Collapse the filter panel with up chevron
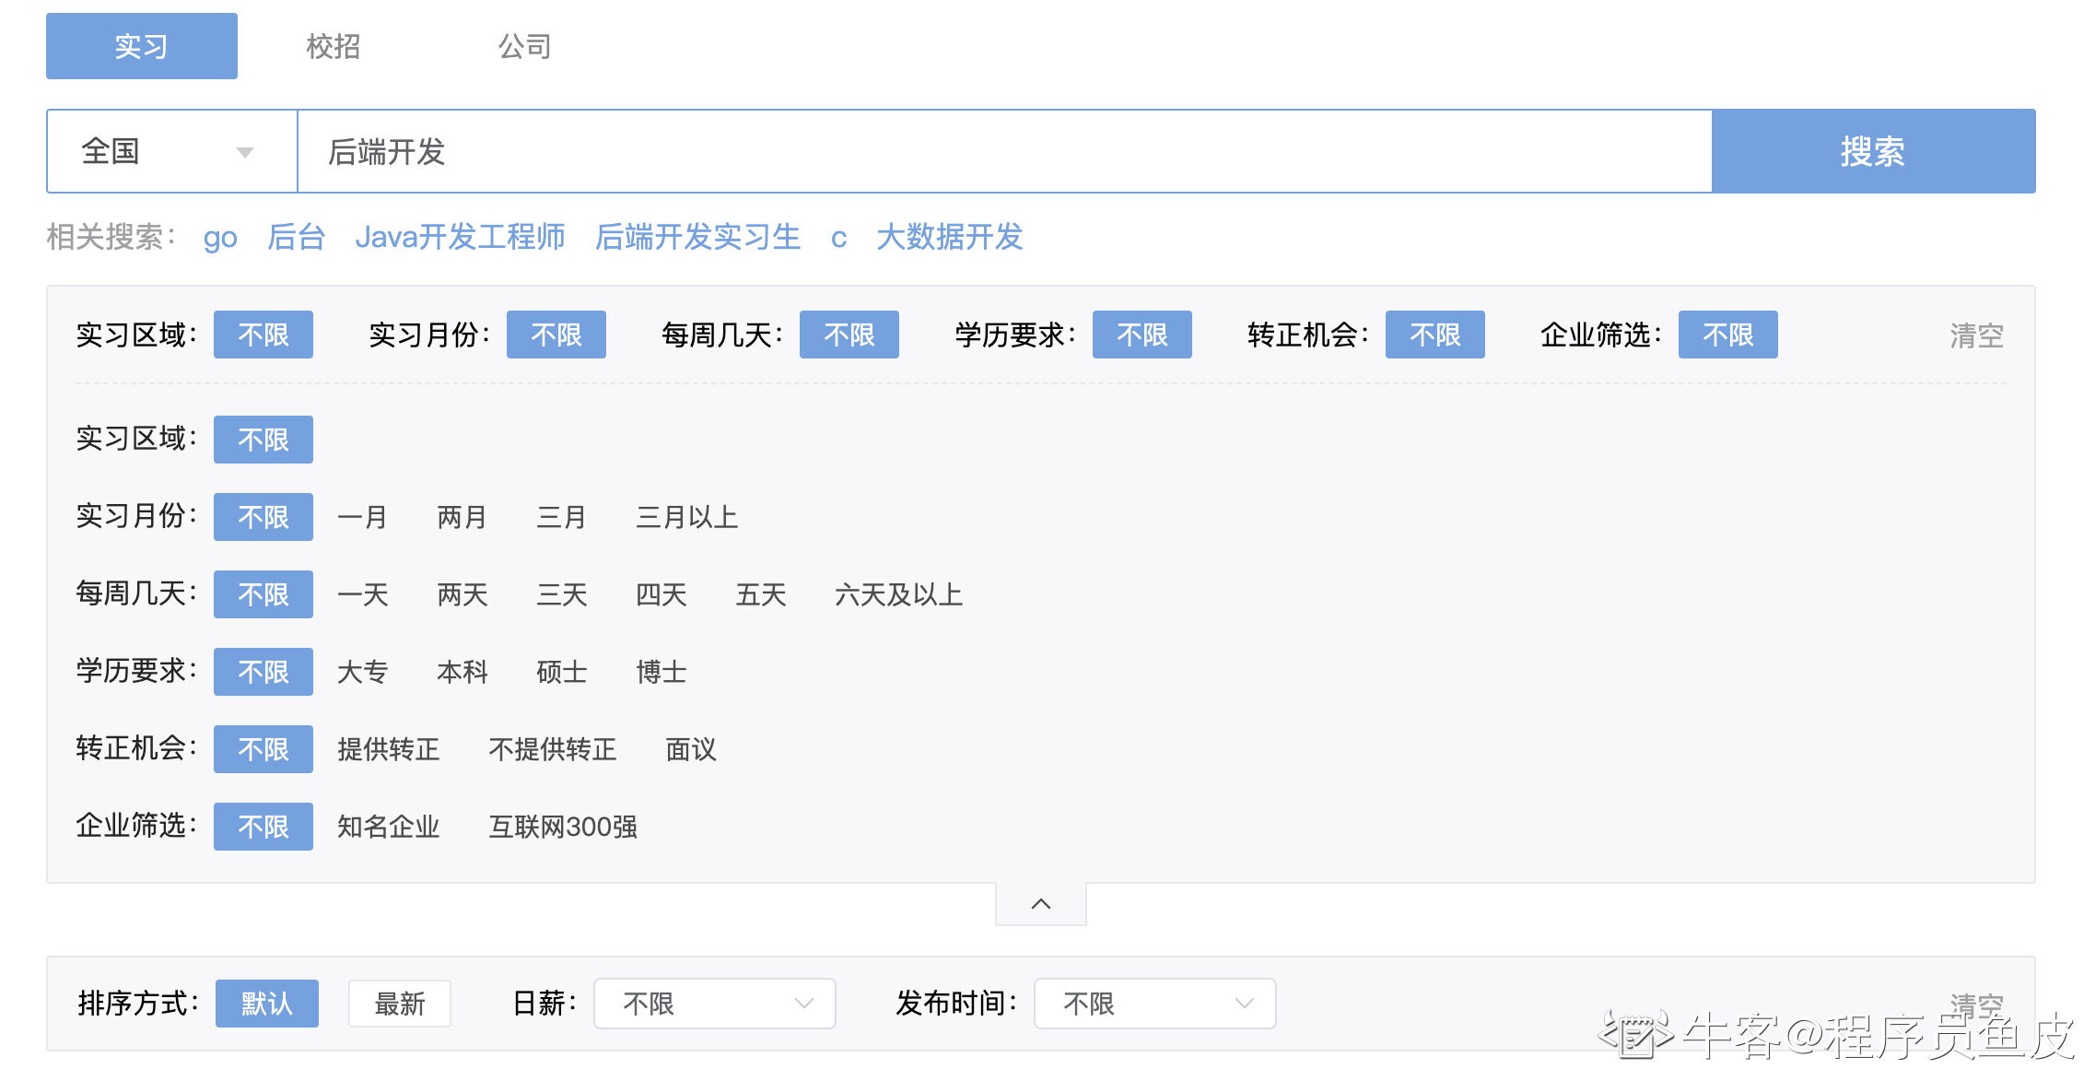Image resolution: width=2084 pixels, height=1069 pixels. (x=1040, y=904)
